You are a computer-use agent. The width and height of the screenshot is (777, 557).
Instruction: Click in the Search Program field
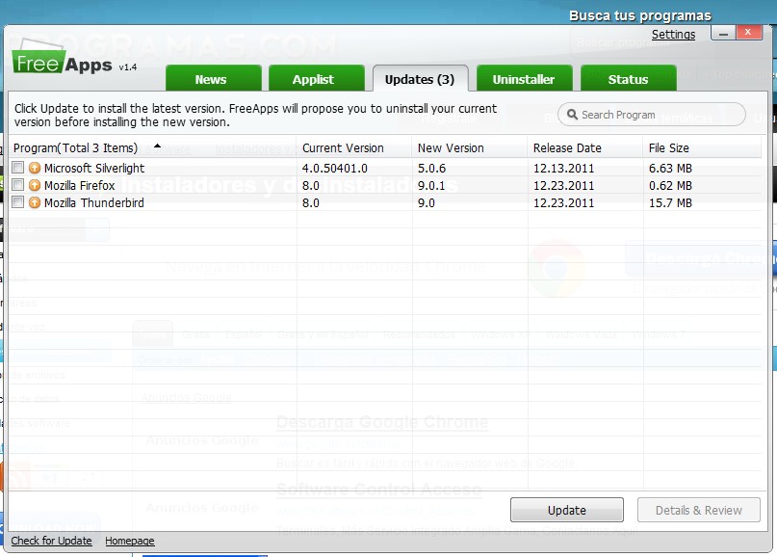tap(651, 115)
